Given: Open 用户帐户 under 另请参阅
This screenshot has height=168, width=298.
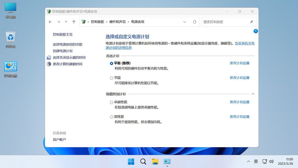Looking at the screenshot, I should click(x=59, y=140).
